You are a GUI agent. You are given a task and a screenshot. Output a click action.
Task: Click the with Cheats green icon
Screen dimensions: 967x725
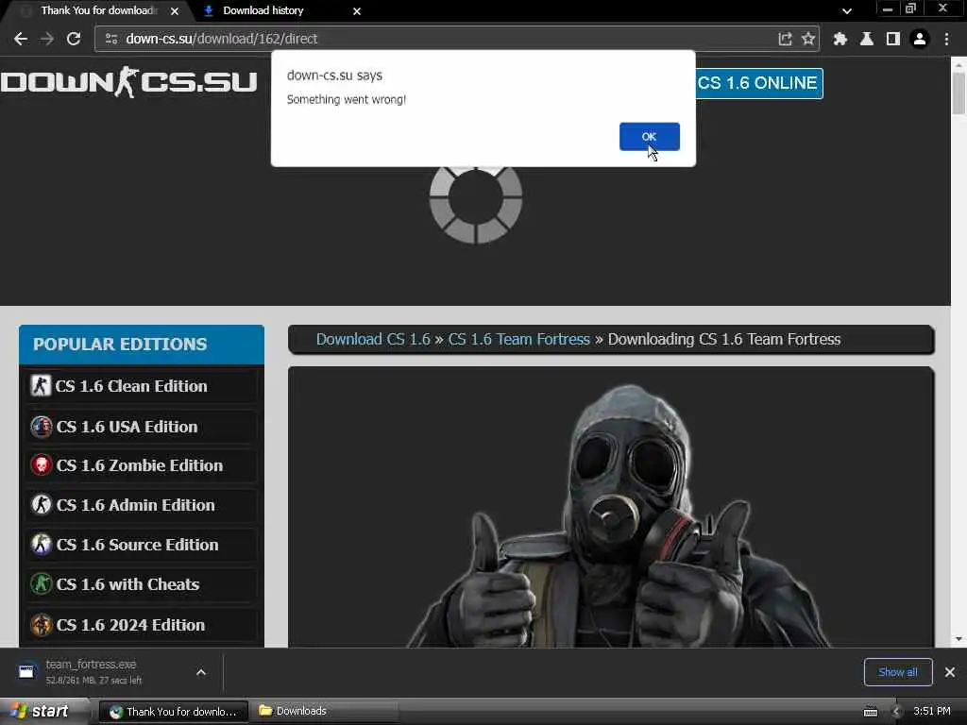[x=41, y=584]
